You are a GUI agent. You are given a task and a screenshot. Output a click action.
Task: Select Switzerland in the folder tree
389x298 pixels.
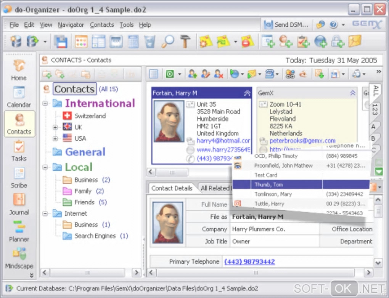90,116
